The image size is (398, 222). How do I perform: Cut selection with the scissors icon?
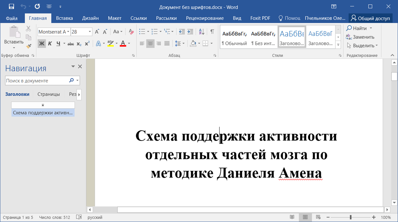[28, 29]
